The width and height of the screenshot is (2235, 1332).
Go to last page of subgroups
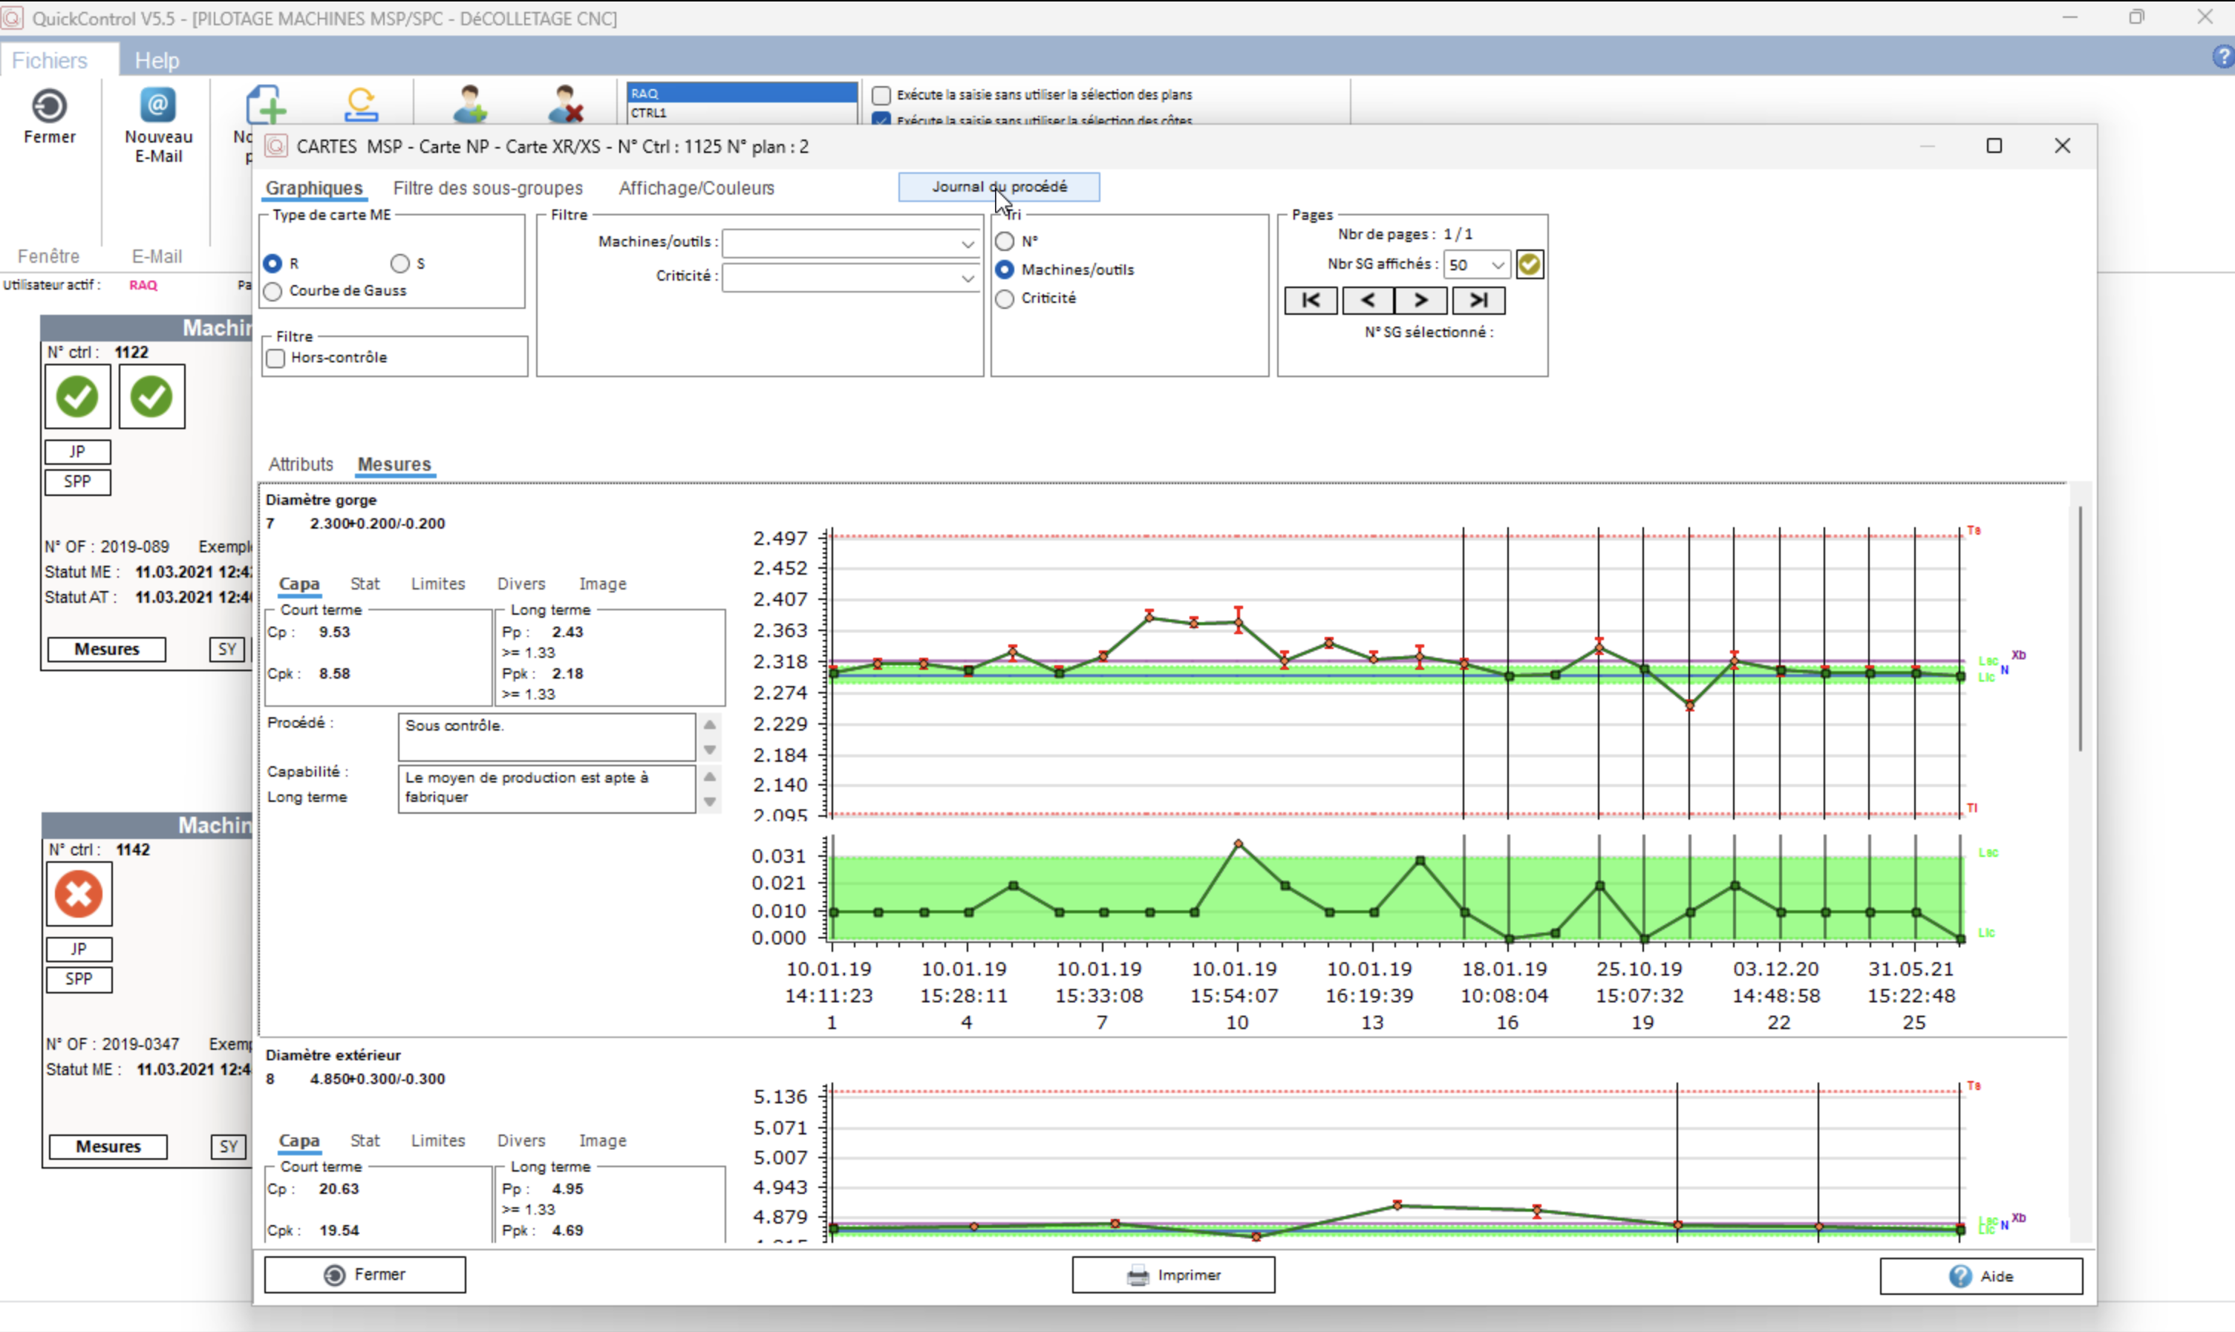1478,300
